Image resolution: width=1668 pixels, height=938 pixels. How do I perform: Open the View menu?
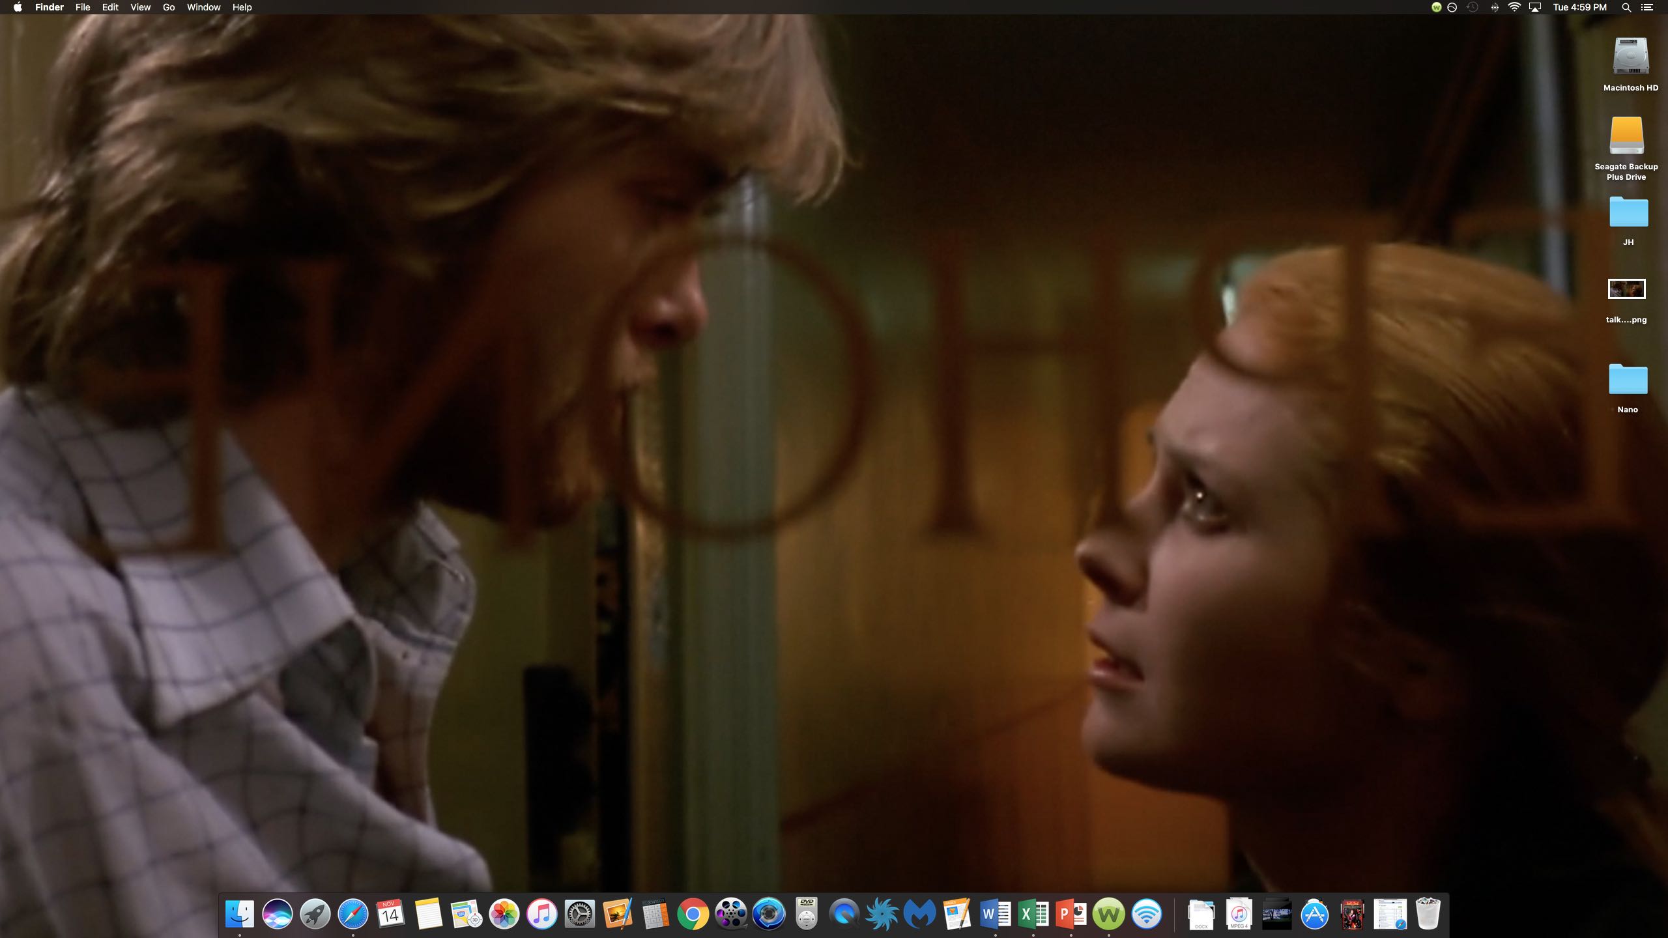[140, 7]
